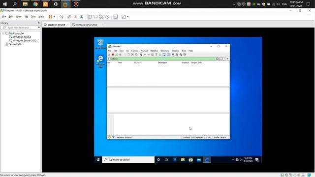Click VMware console view icon

[x=116, y=17]
